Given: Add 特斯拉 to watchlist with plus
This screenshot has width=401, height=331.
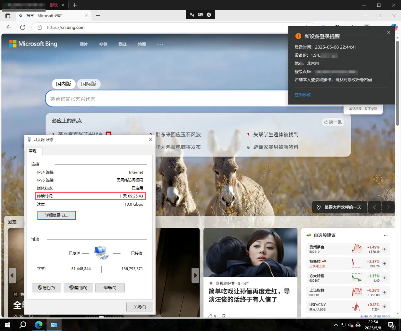Looking at the screenshot, I should coord(384,264).
